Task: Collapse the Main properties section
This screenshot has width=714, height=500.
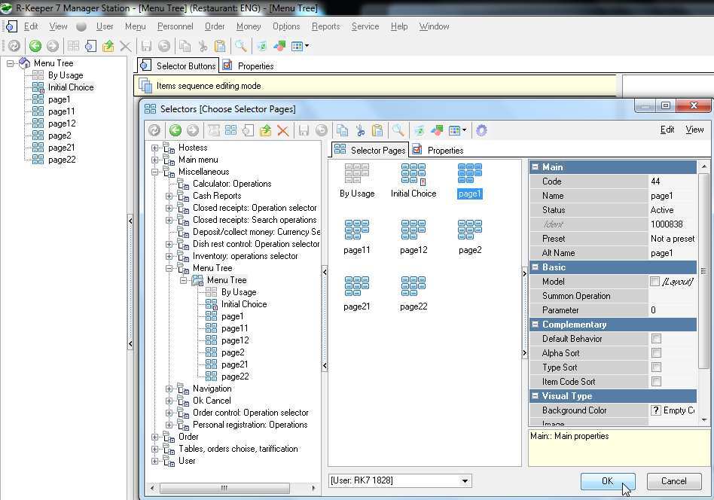Action: [x=535, y=166]
